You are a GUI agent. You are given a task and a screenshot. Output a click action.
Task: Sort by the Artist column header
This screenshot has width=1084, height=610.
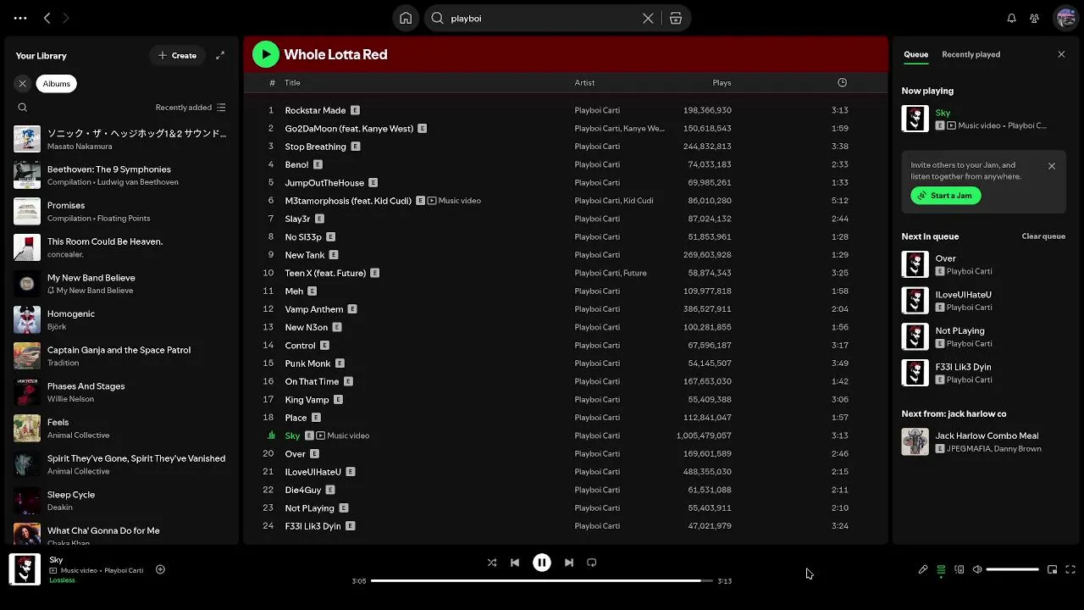584,82
